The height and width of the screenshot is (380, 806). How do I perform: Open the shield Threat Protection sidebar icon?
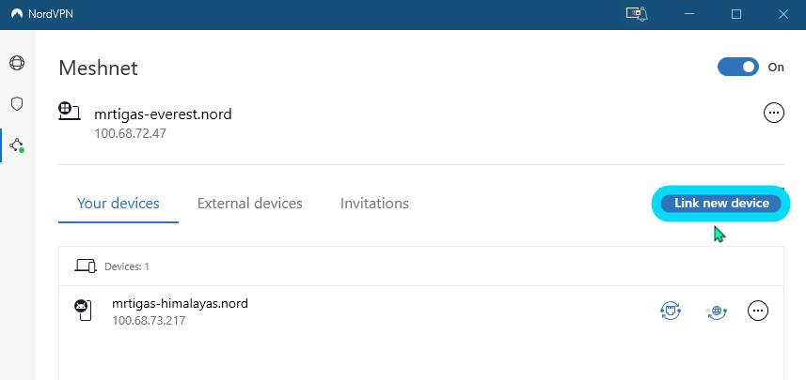point(17,104)
